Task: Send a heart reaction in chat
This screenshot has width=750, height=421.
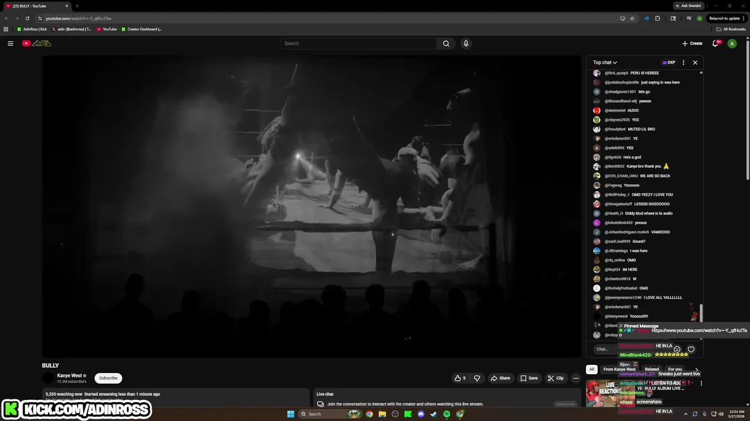Action: click(691, 349)
